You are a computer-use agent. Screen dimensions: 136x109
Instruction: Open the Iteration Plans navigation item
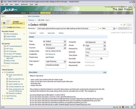pyautogui.click(x=58, y=13)
